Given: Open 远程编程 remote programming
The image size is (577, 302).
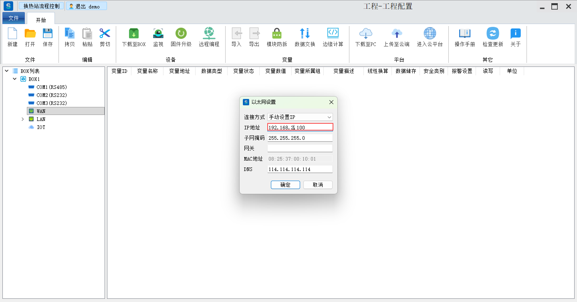Looking at the screenshot, I should pos(209,34).
